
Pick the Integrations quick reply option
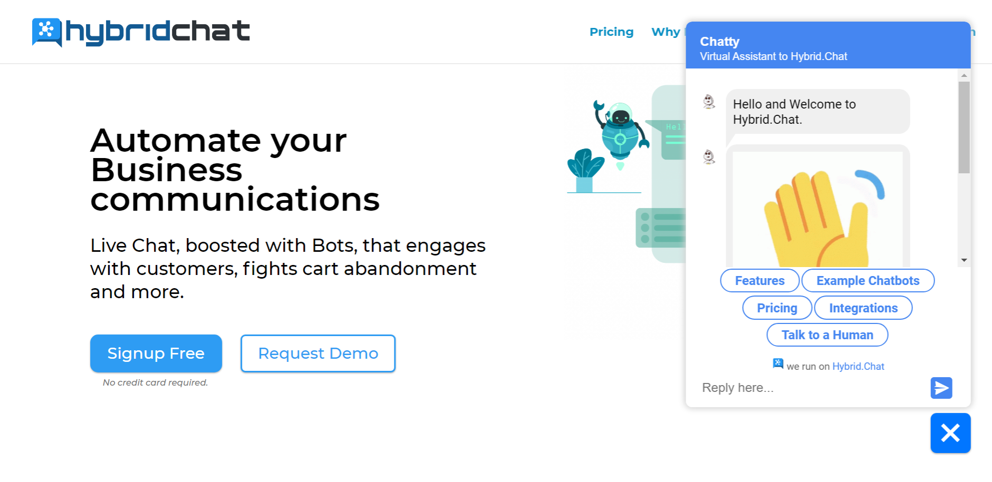(x=863, y=308)
